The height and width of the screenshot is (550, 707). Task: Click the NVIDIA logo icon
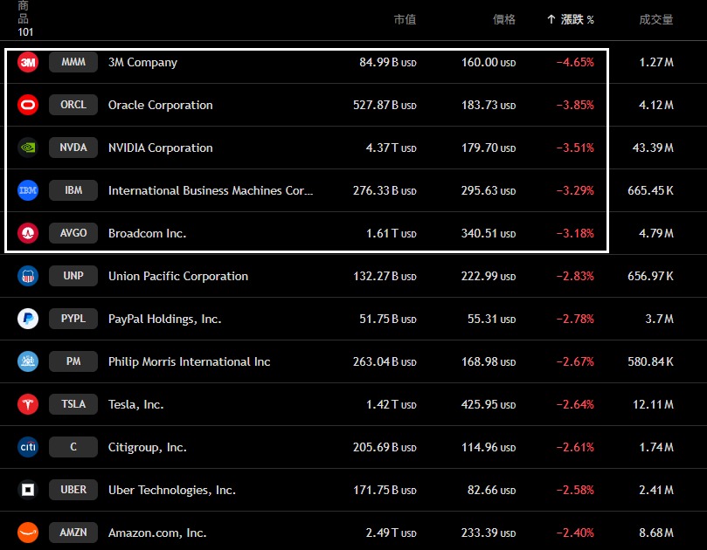(28, 148)
